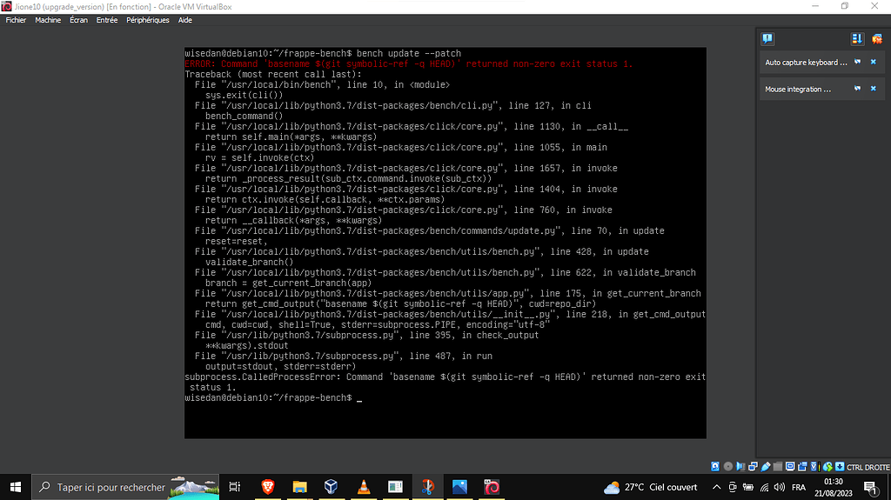Open the Machine menu
The width and height of the screenshot is (891, 500).
pyautogui.click(x=48, y=20)
